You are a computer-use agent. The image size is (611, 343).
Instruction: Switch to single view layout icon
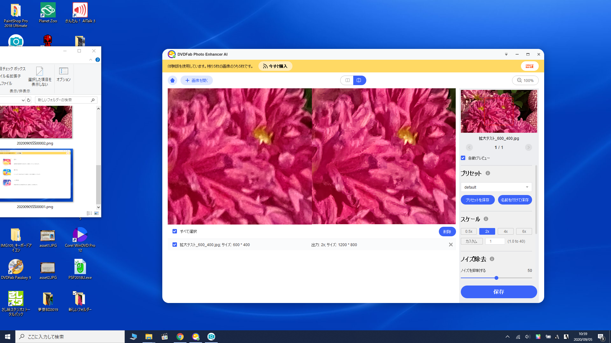tap(348, 80)
